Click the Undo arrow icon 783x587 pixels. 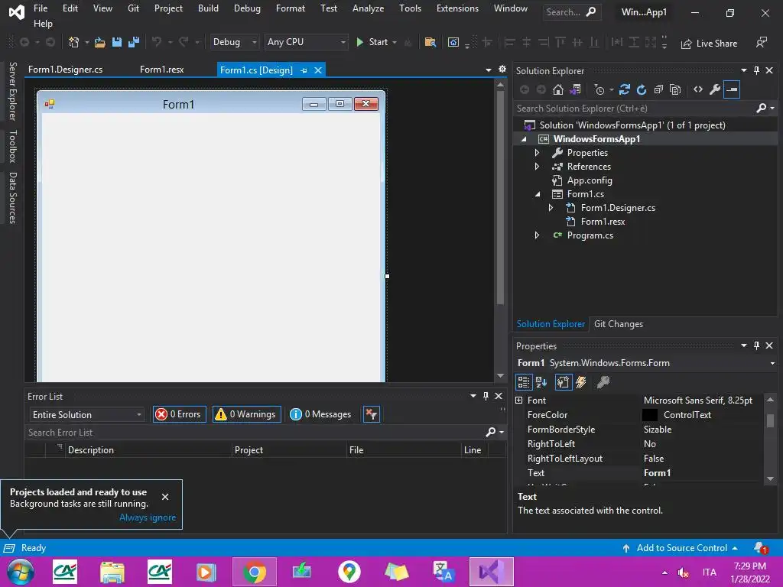(x=156, y=43)
